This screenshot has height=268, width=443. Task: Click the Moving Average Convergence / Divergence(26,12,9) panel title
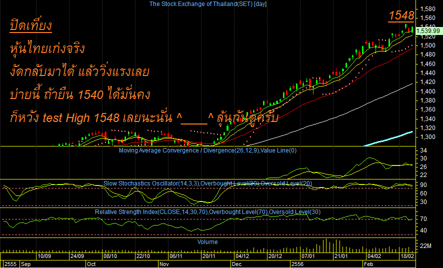click(x=207, y=150)
